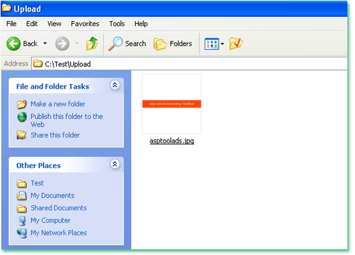Viewport: 355px width, 255px height.
Task: Click the Publish to Web globe icon
Action: (x=22, y=117)
